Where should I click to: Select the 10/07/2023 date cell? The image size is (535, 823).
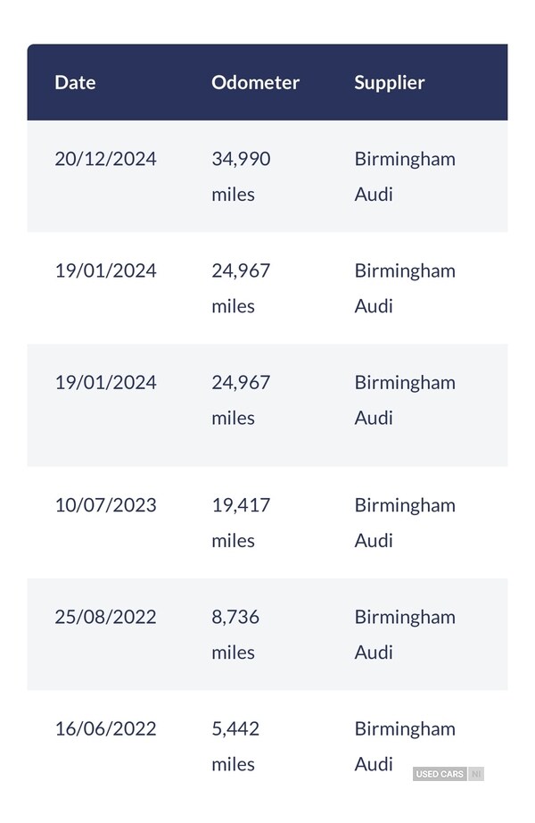coord(105,505)
